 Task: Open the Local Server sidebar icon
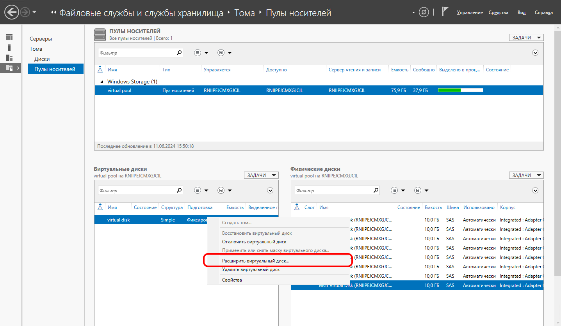(x=9, y=48)
